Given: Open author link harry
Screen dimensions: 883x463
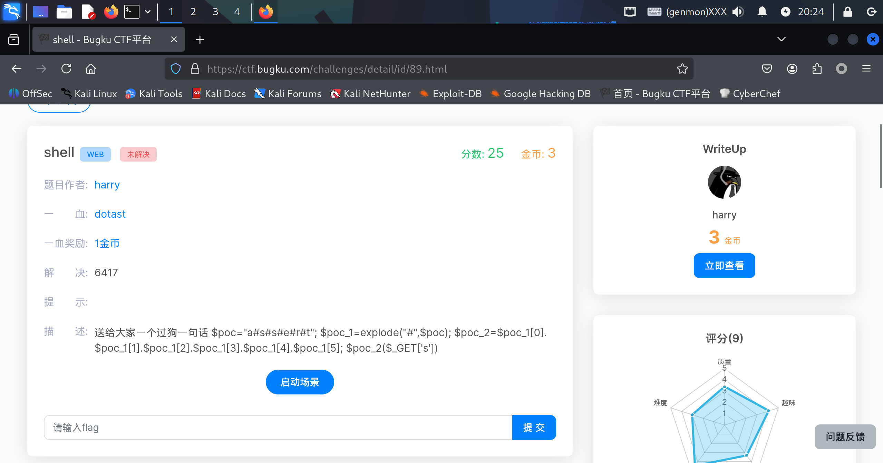Looking at the screenshot, I should (x=107, y=185).
